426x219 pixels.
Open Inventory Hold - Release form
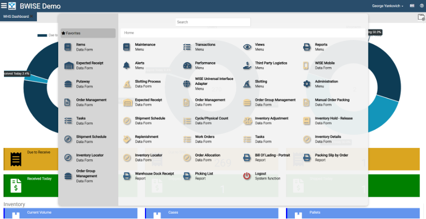(x=328, y=121)
